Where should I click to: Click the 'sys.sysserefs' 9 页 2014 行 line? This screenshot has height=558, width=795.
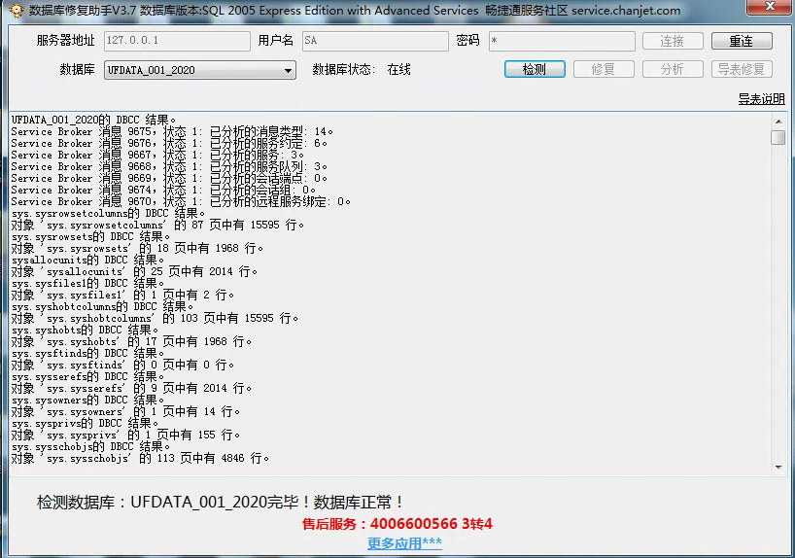tap(131, 388)
